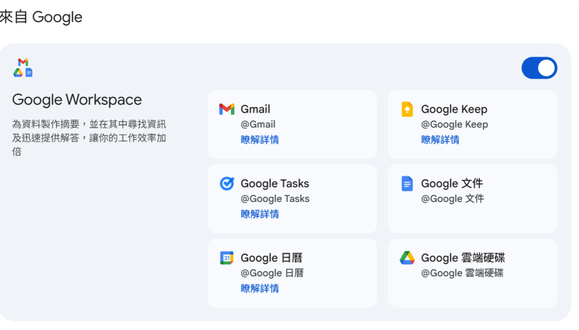Click the Google Workspace heading
This screenshot has height=330, width=579.
(x=77, y=100)
